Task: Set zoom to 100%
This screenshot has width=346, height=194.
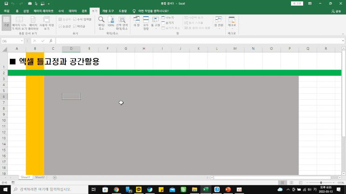Action: pos(111,21)
